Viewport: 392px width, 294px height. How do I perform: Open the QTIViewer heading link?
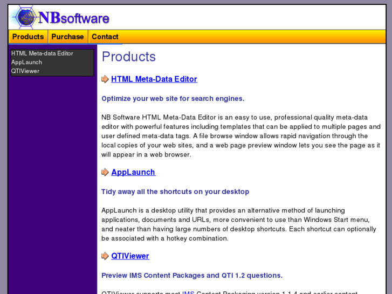point(130,256)
